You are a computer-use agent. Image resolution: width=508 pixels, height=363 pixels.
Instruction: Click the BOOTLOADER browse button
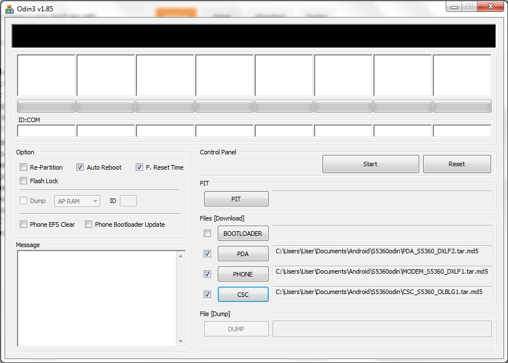(x=243, y=233)
